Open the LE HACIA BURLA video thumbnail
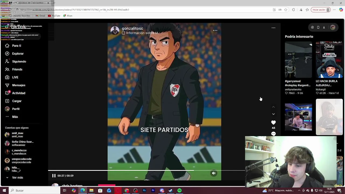The width and height of the screenshot is (345, 194). click(x=329, y=60)
